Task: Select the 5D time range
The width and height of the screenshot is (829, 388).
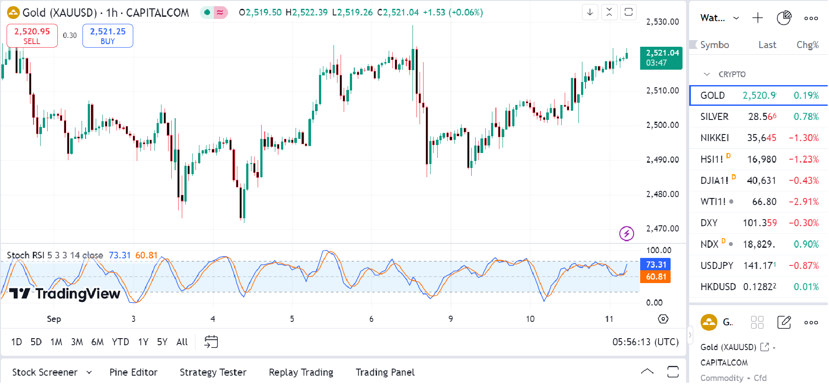Action: (36, 342)
